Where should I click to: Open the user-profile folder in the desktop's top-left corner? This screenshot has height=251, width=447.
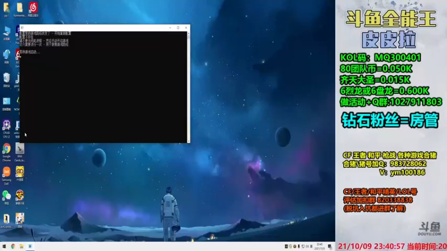click(x=6, y=9)
